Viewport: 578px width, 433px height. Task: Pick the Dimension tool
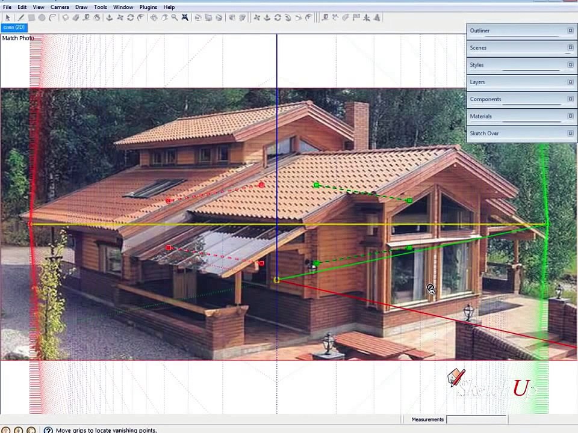click(x=335, y=17)
